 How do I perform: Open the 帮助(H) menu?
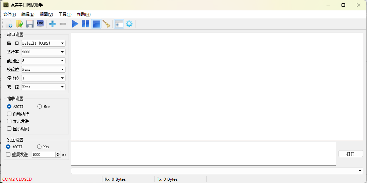pyautogui.click(x=84, y=14)
